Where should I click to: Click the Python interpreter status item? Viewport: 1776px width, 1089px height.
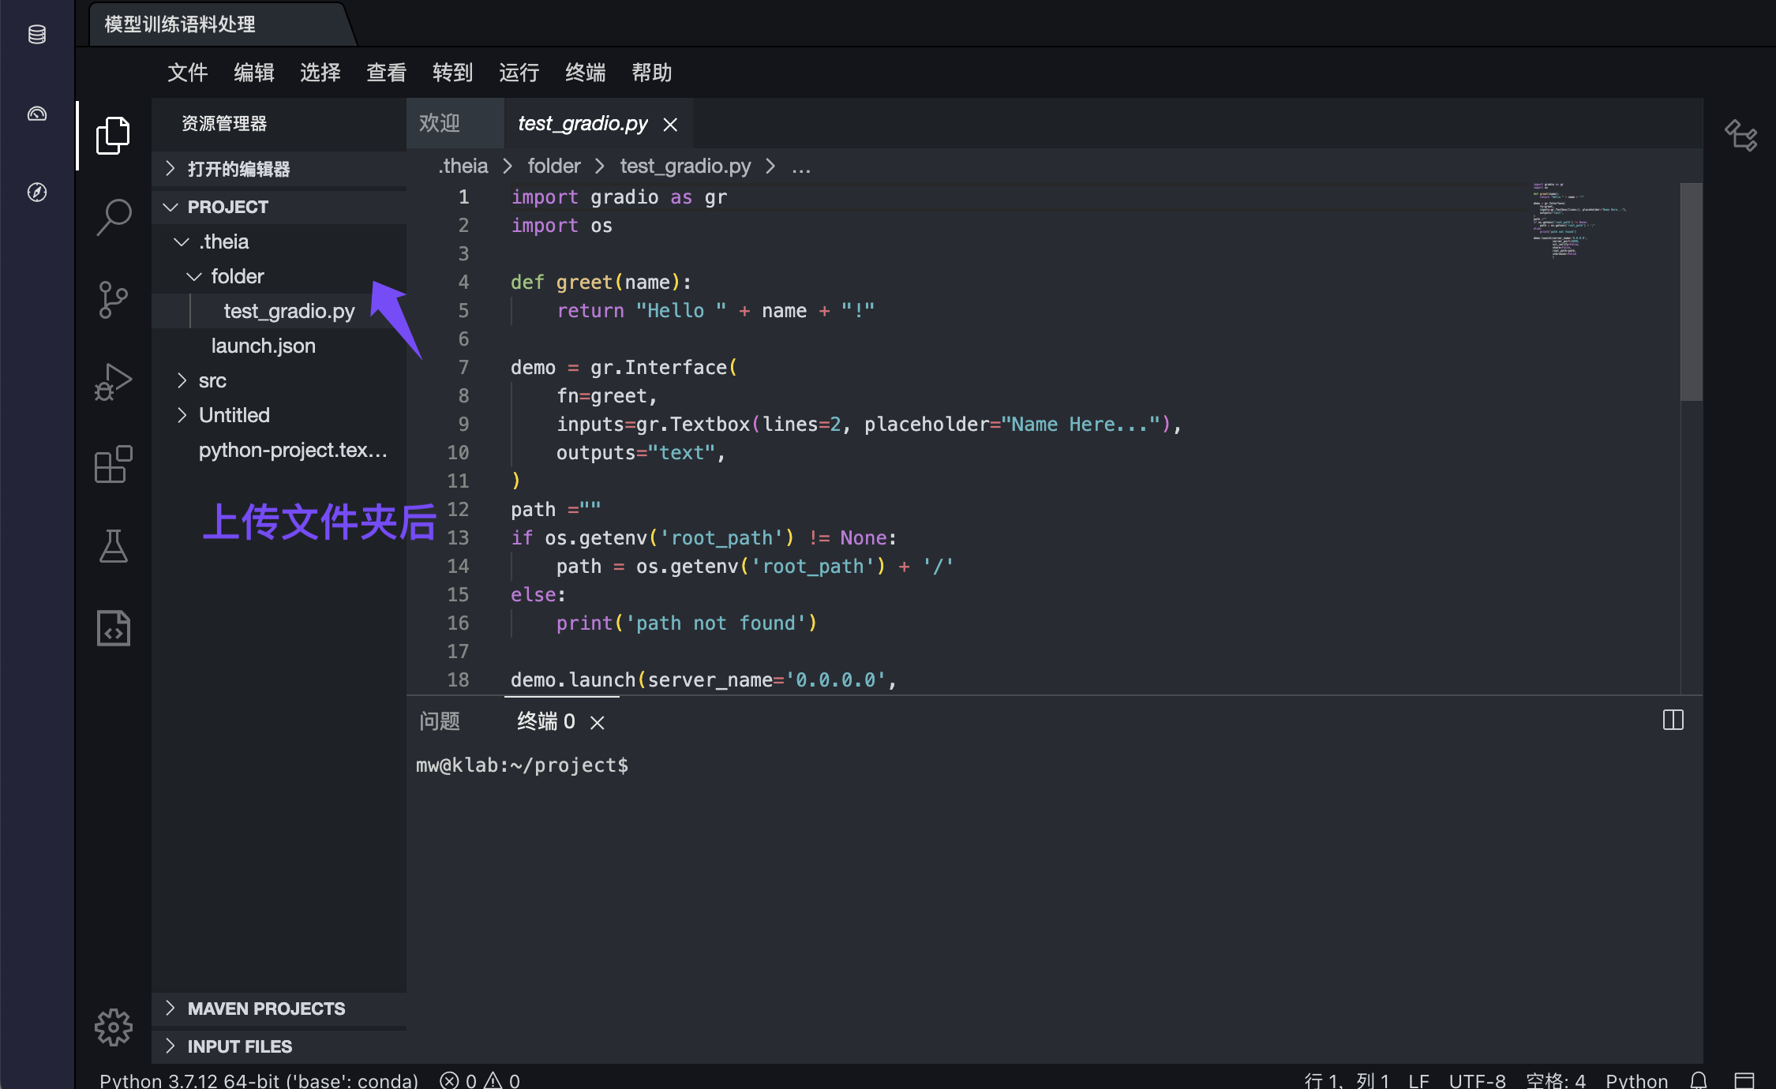coord(259,1080)
